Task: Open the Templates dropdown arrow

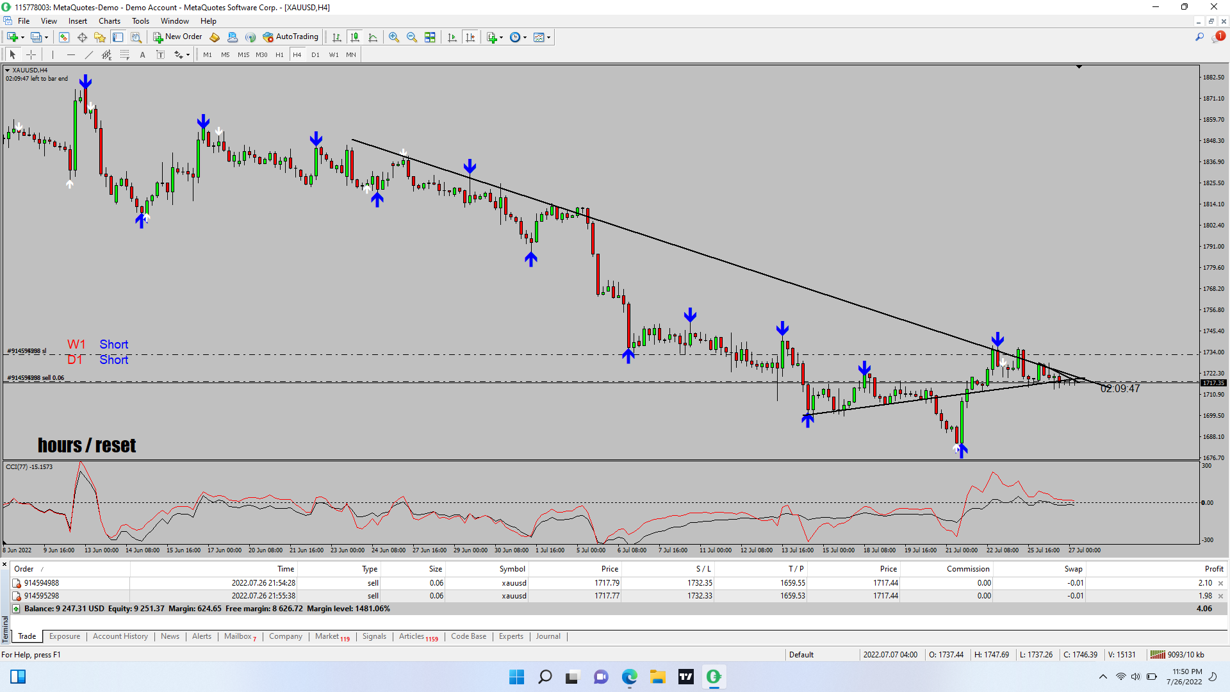Action: pos(548,37)
